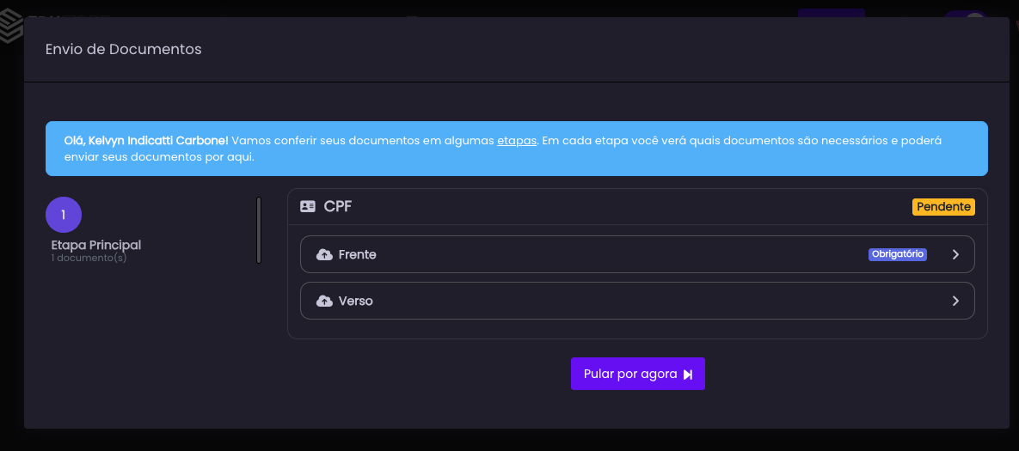Follow the underlined etapas link
The image size is (1019, 451).
pyautogui.click(x=517, y=140)
